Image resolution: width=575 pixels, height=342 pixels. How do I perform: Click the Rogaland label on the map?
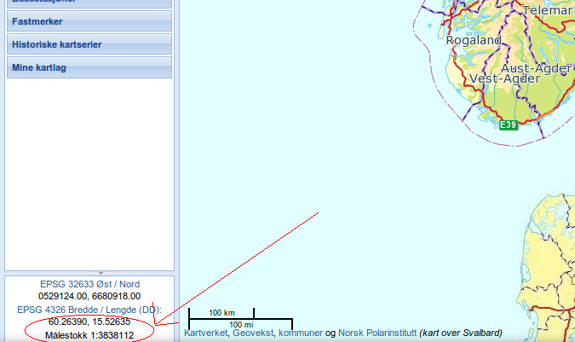[474, 40]
